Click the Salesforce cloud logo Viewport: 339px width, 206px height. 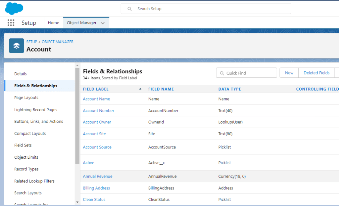[x=14, y=8]
